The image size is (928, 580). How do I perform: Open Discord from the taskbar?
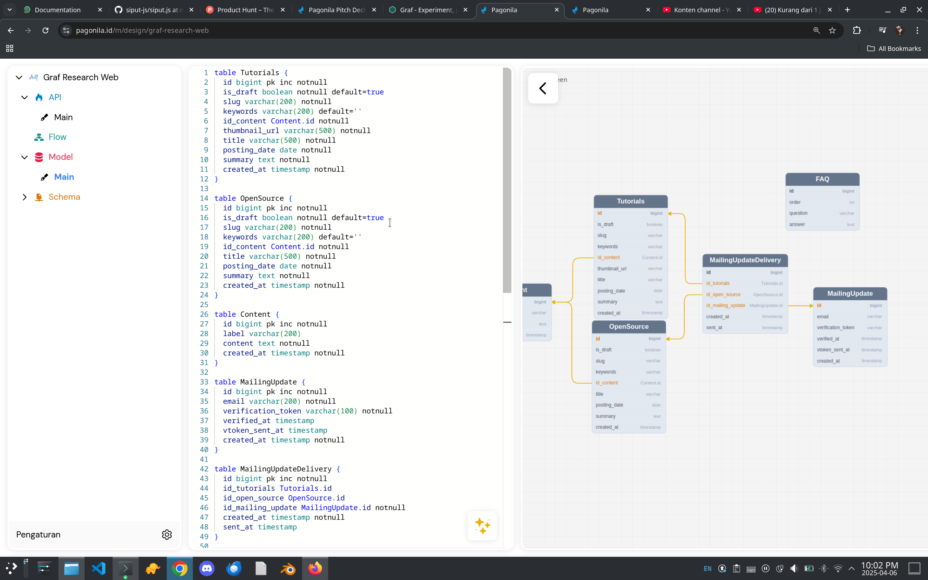tap(207, 568)
